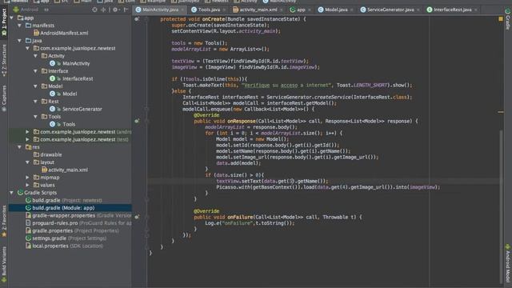
Task: Click the onFailure override gutter icon
Action: [x=137, y=217]
